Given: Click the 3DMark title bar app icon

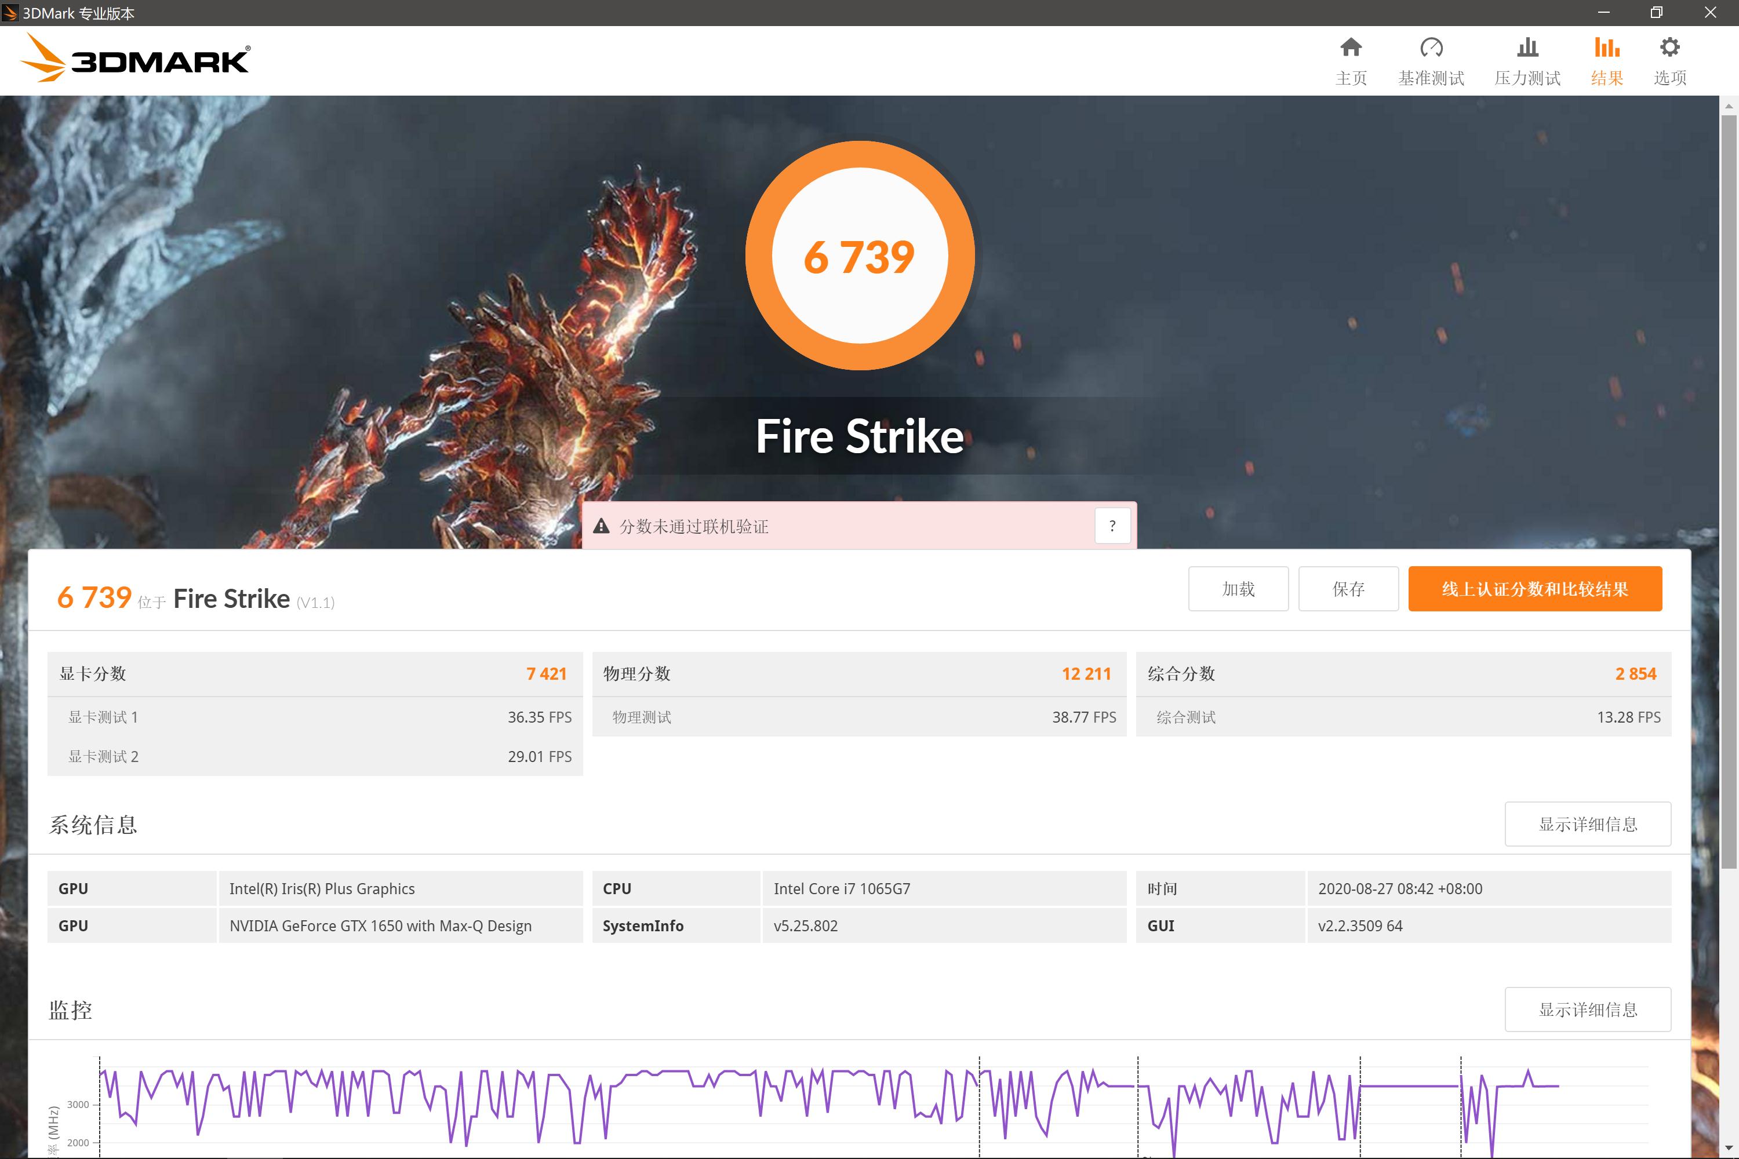Looking at the screenshot, I should click(10, 13).
